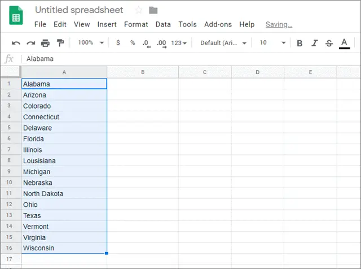Toggle Strikethrough formatting
The image size is (361, 269).
329,43
